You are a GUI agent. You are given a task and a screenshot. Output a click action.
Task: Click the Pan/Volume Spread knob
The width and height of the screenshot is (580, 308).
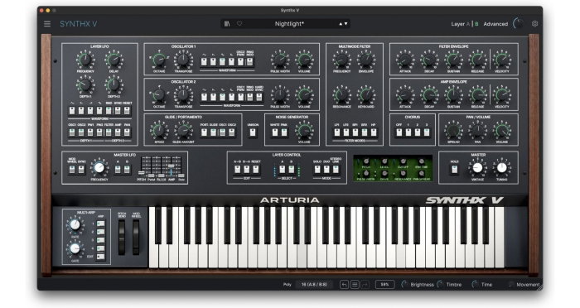(453, 130)
